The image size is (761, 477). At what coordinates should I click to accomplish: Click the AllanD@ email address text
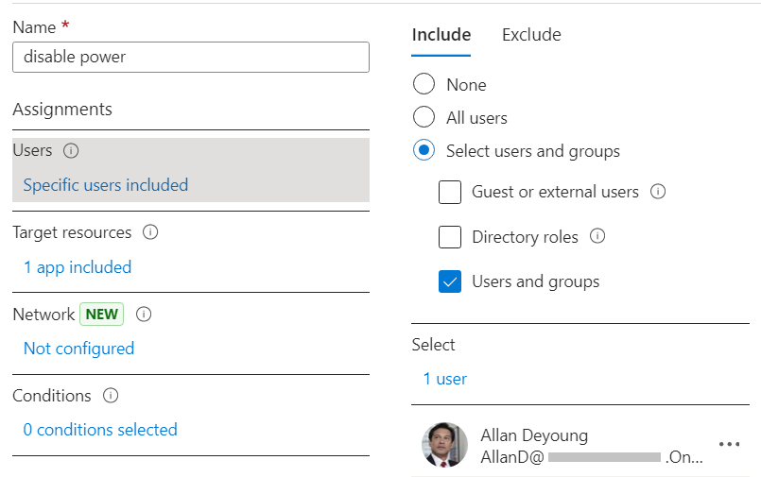tap(592, 456)
